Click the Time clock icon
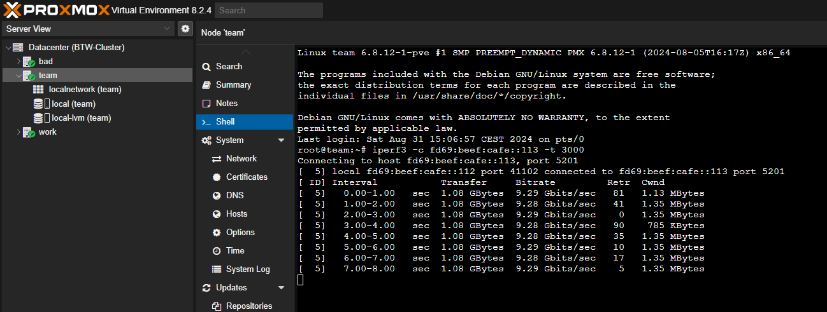827x312 pixels. pyautogui.click(x=217, y=251)
